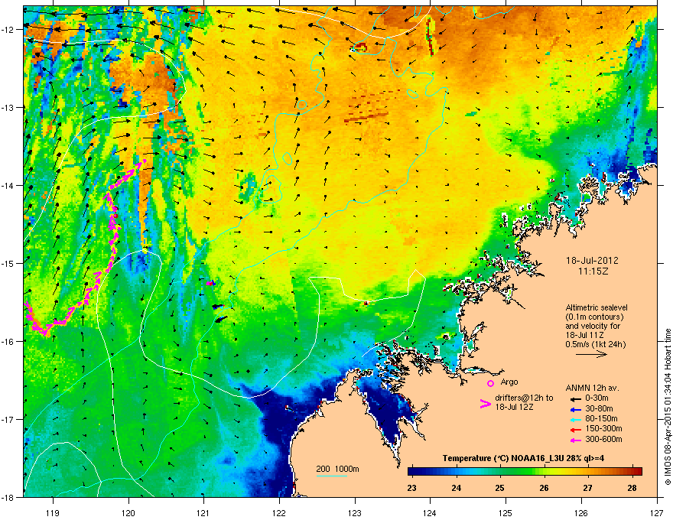Click the green section of colorbar above 25
Viewport: 673px width, 520px height.
(500, 471)
